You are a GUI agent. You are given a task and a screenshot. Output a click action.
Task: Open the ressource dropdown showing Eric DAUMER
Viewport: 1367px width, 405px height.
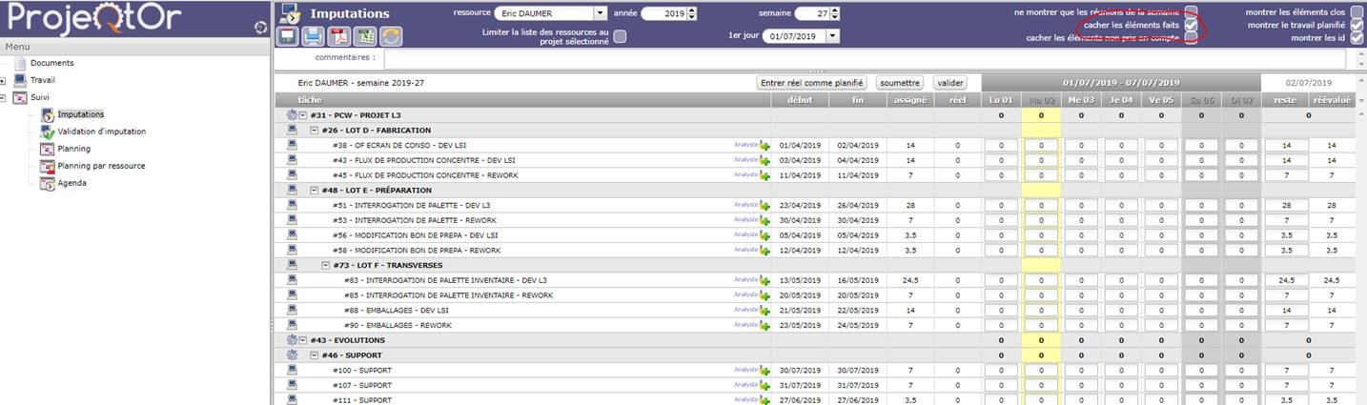point(600,13)
